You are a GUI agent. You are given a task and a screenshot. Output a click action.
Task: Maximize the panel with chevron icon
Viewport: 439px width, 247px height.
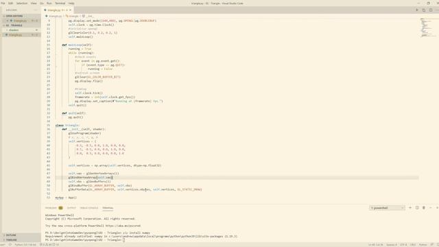click(431, 208)
